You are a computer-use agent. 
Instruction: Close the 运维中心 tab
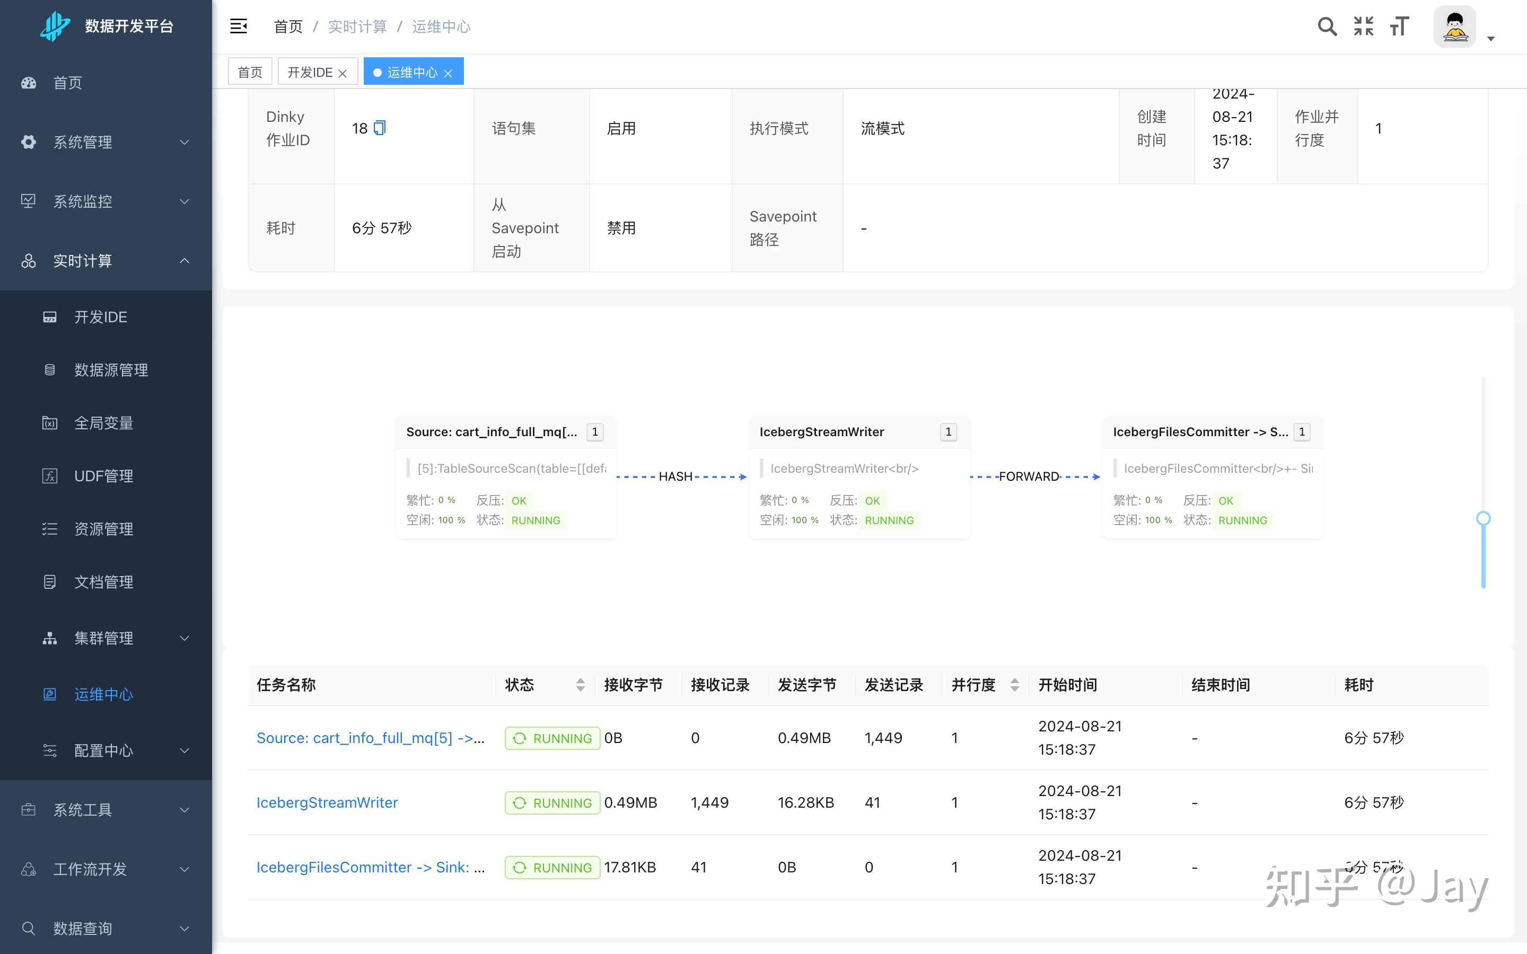pyautogui.click(x=449, y=73)
